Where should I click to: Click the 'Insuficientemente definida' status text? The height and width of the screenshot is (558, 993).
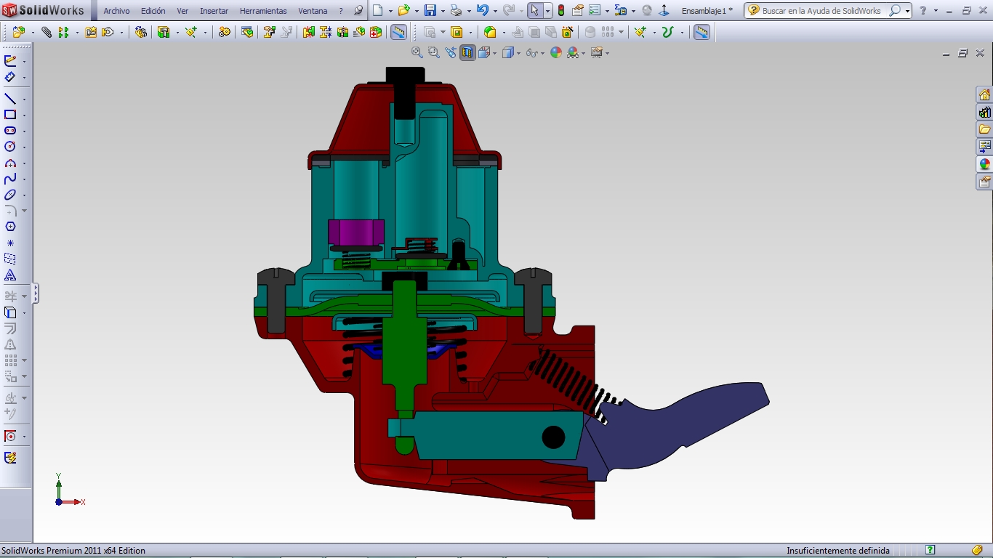click(837, 551)
